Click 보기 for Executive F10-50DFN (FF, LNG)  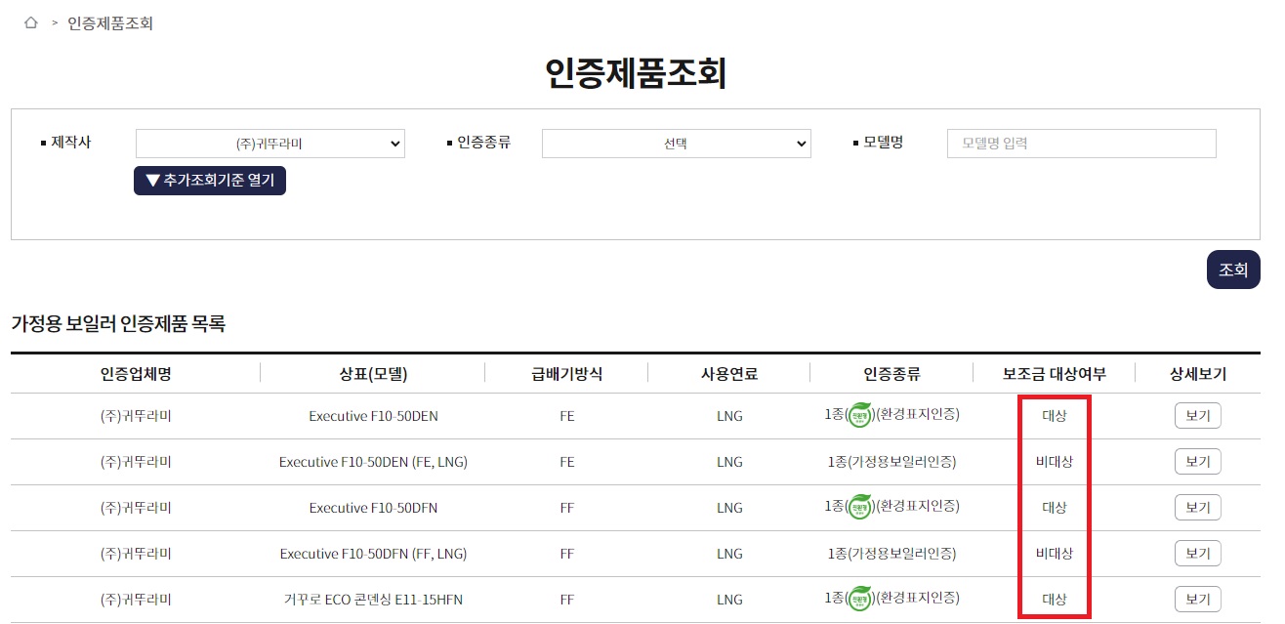pos(1198,554)
